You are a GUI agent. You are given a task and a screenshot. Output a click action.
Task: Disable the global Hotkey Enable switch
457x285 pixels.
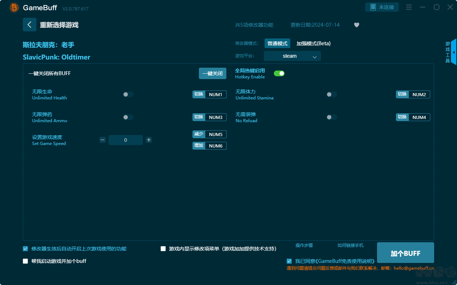tap(279, 73)
